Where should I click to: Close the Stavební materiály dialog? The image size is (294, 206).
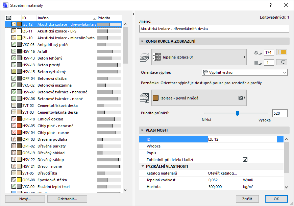click(286, 5)
